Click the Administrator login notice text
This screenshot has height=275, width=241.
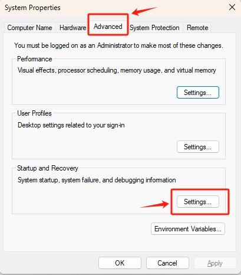click(x=118, y=45)
